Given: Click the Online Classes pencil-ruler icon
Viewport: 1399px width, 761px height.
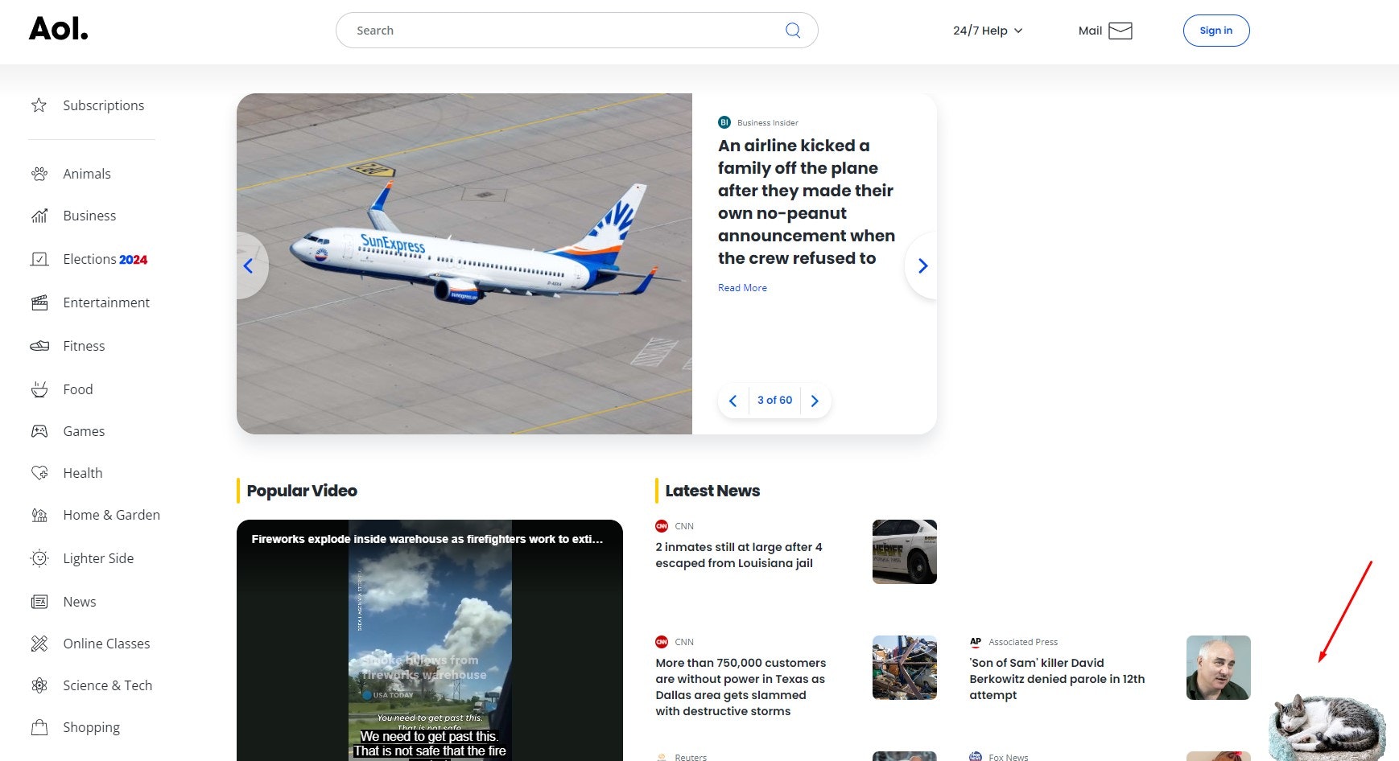Looking at the screenshot, I should coord(39,644).
